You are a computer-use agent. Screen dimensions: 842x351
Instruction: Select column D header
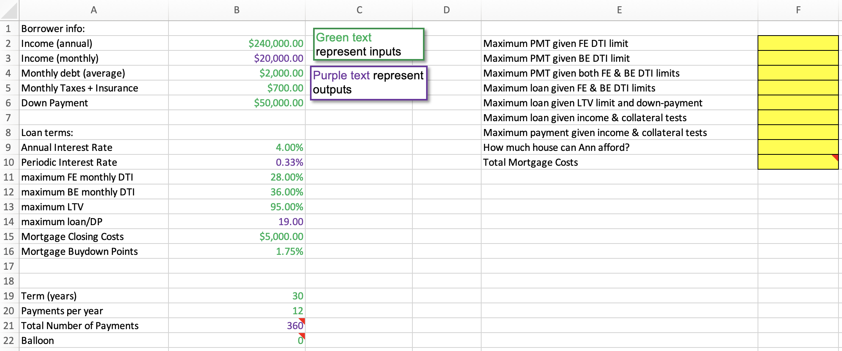tap(447, 10)
